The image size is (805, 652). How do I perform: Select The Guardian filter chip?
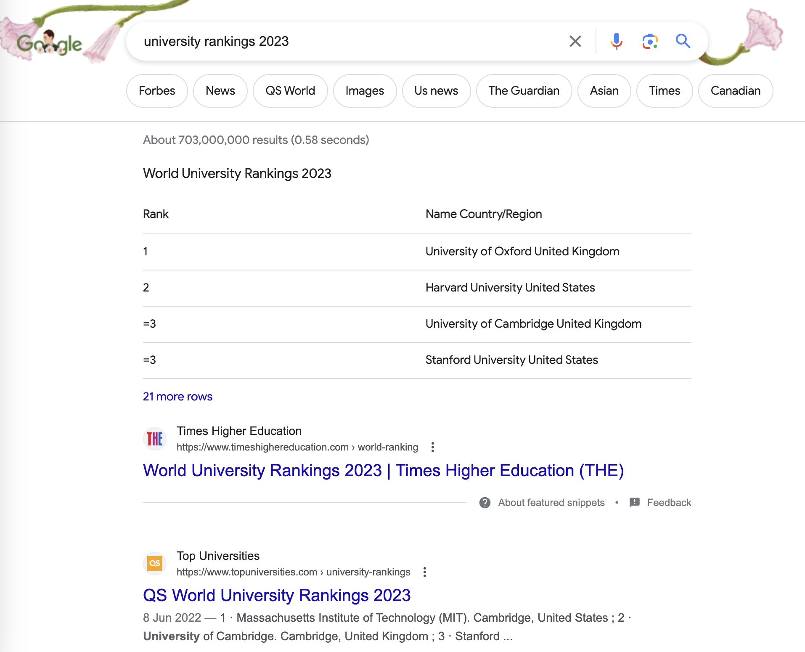(x=524, y=91)
